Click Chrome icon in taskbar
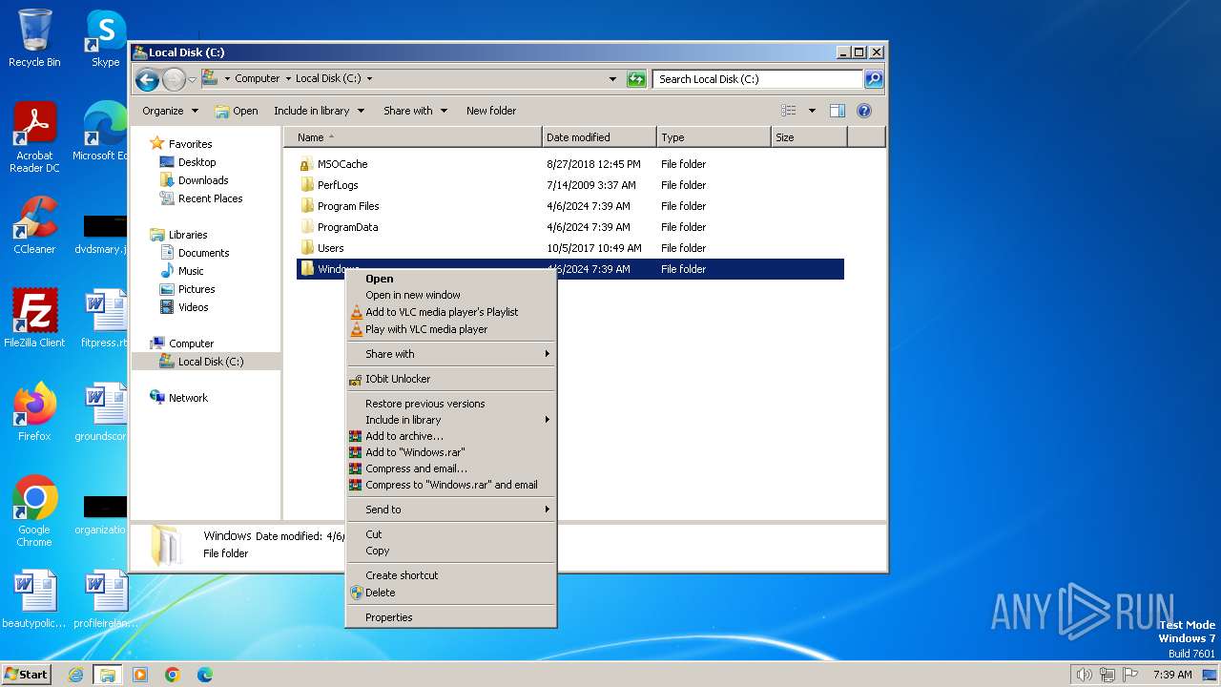This screenshot has width=1221, height=687. 172,675
